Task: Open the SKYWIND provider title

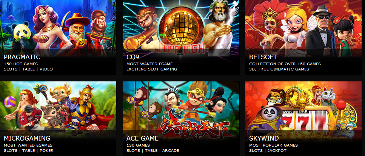Action: (x=264, y=138)
